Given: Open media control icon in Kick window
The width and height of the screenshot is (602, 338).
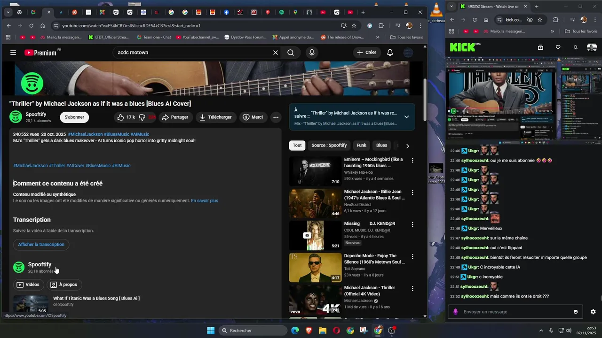Looking at the screenshot, I should 572,20.
